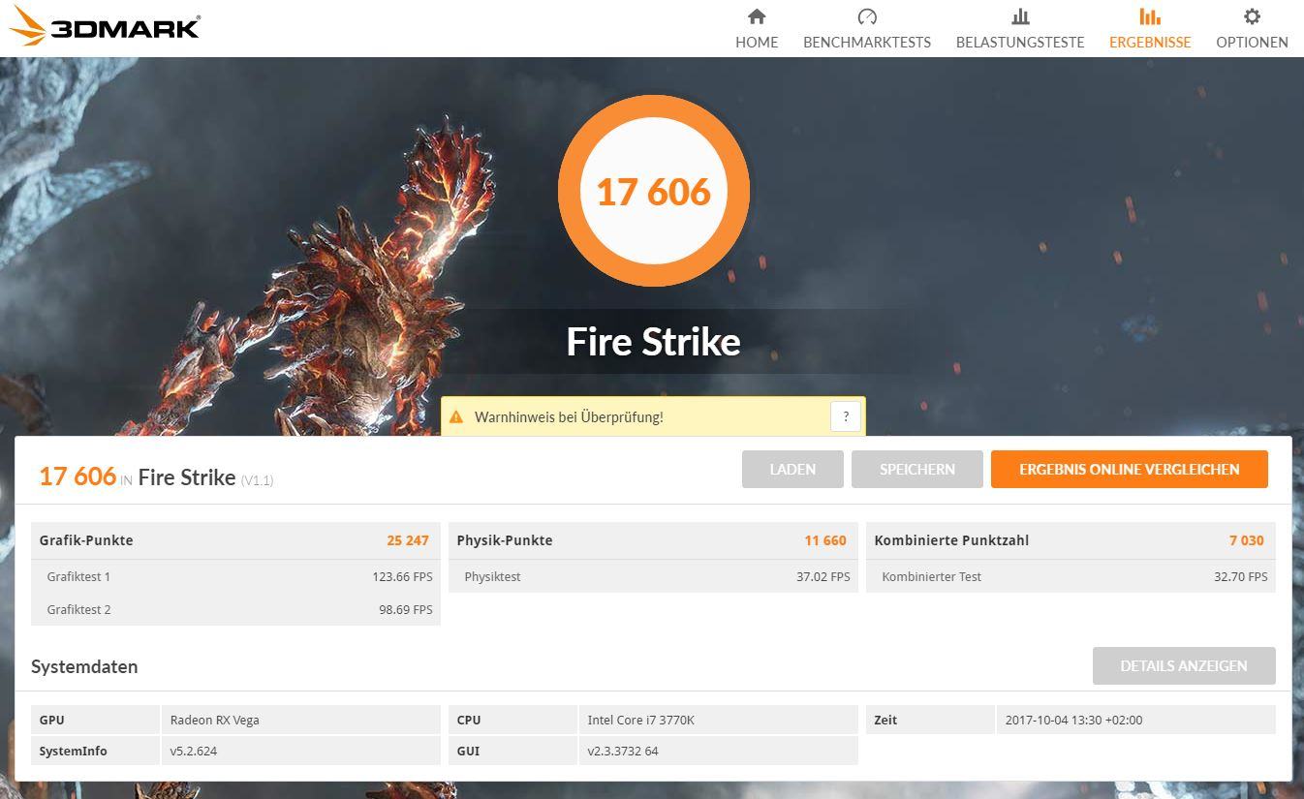Click the Grafik-Punkte header row

[236, 540]
